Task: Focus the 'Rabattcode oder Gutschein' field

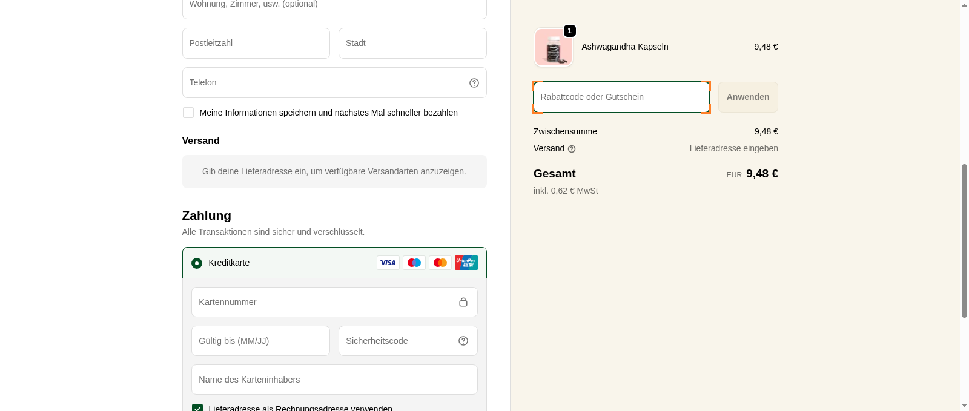Action: coord(621,97)
